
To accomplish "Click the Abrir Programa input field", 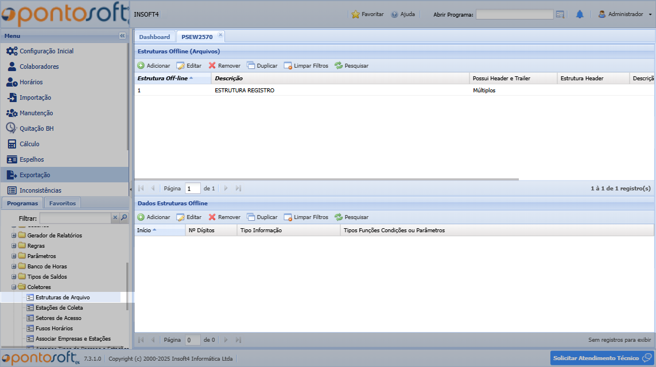I will click(x=514, y=14).
